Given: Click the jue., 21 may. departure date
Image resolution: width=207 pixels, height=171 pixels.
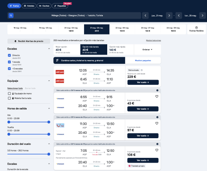Looking at the screenshot, I should [157, 16].
